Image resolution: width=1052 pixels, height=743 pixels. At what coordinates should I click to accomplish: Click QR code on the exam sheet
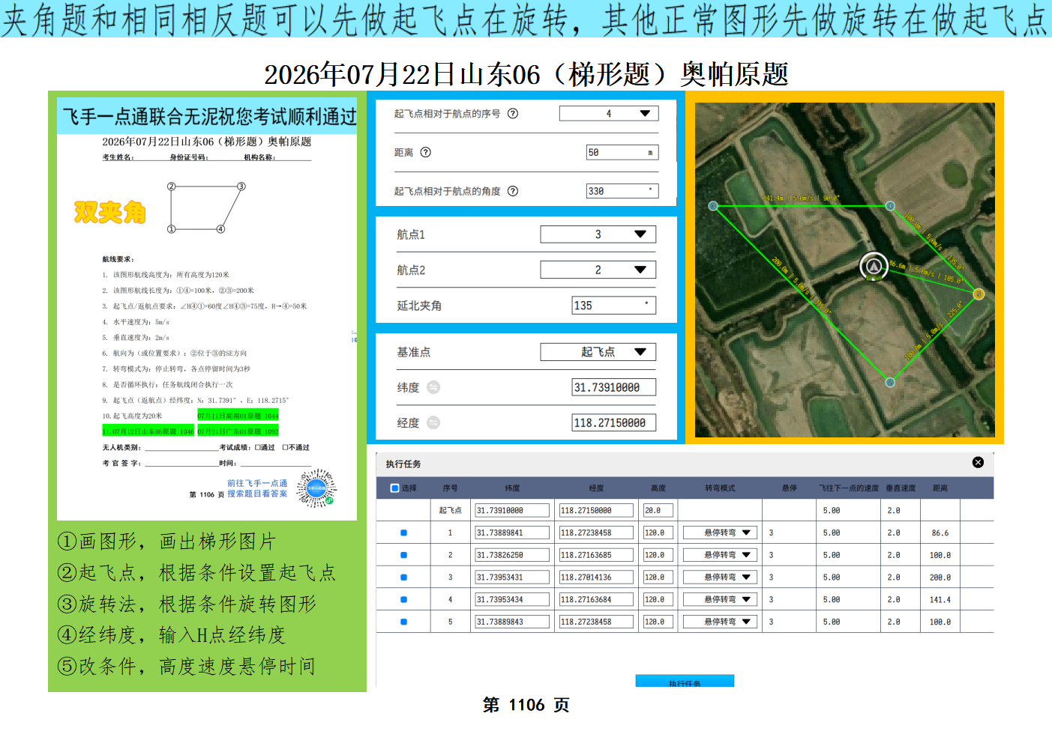coord(316,488)
